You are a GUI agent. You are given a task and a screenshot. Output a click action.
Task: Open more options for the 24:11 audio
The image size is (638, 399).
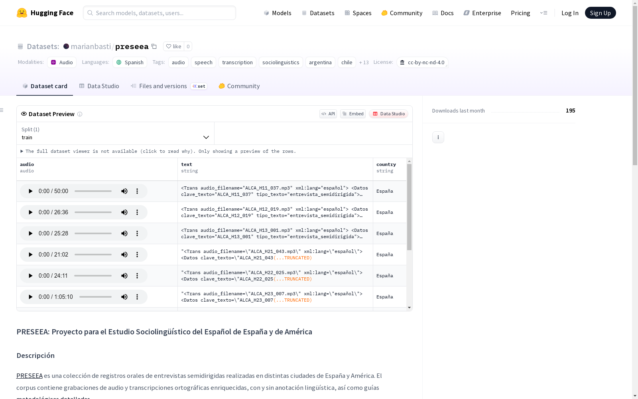(x=137, y=276)
